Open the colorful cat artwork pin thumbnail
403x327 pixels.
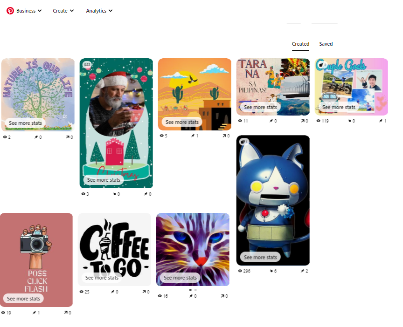coord(193,249)
